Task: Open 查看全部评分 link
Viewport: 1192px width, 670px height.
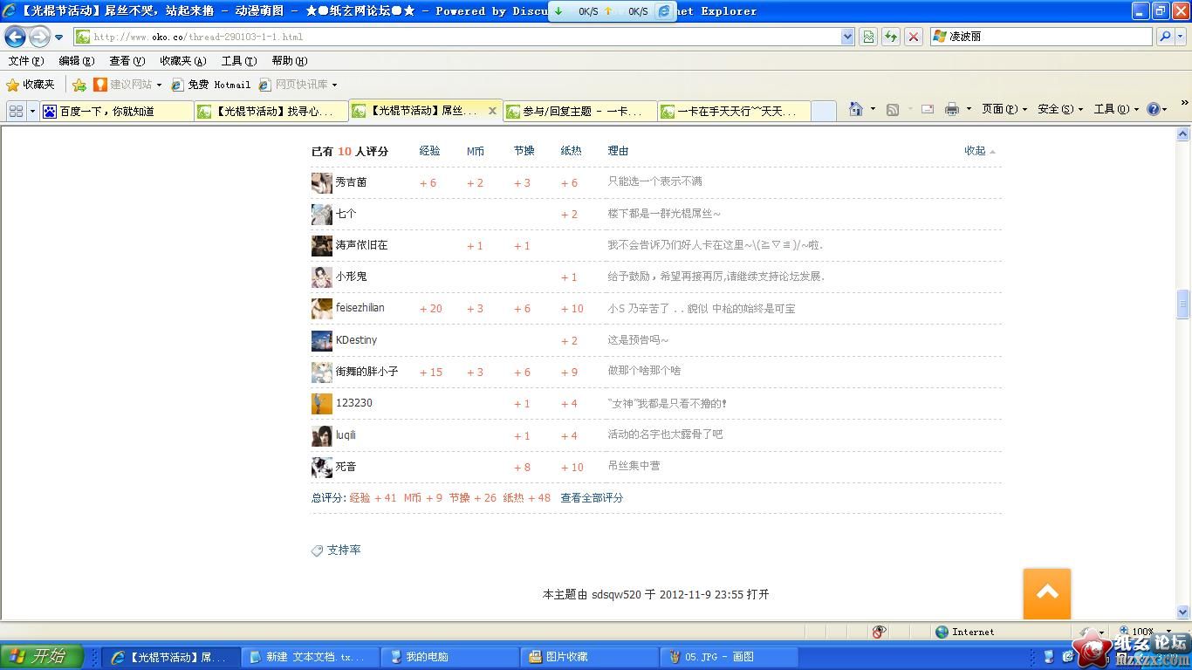Action: click(x=592, y=498)
